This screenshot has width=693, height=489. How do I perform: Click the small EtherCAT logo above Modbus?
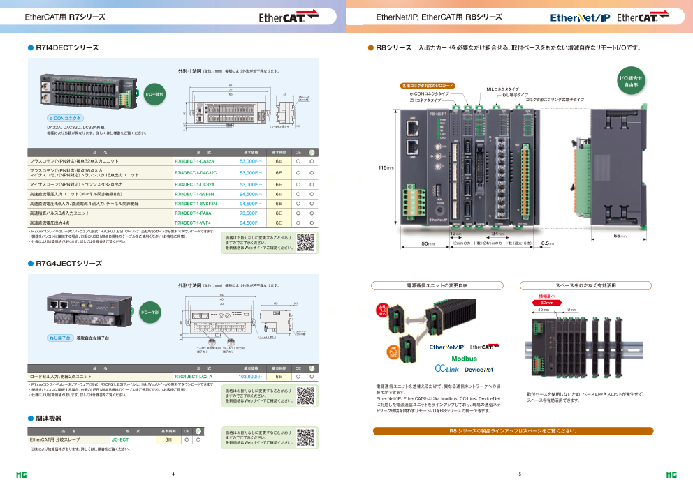click(x=484, y=347)
